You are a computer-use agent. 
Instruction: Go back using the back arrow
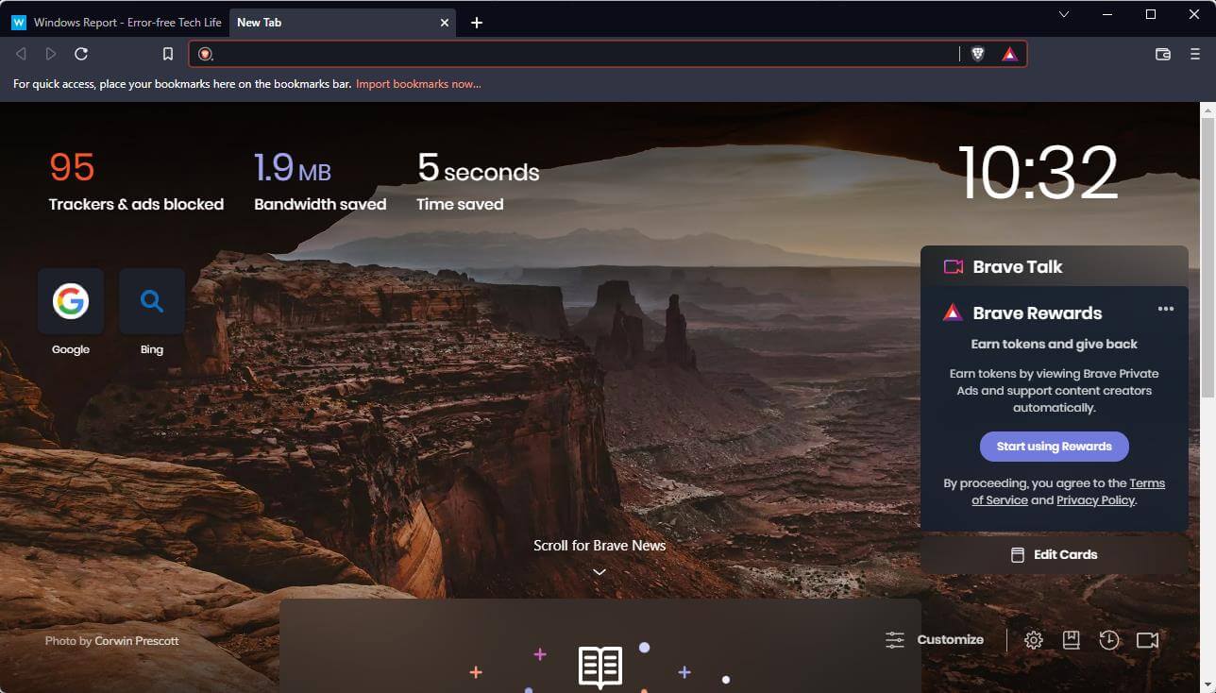point(21,54)
